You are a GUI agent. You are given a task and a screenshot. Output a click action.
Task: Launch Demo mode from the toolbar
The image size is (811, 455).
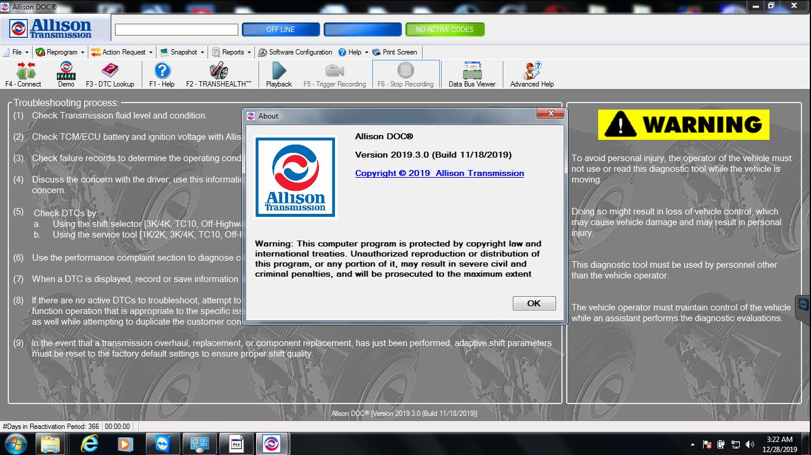[x=66, y=75]
